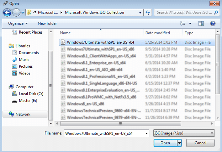Create a New folder
The width and height of the screenshot is (222, 152).
point(47,23)
